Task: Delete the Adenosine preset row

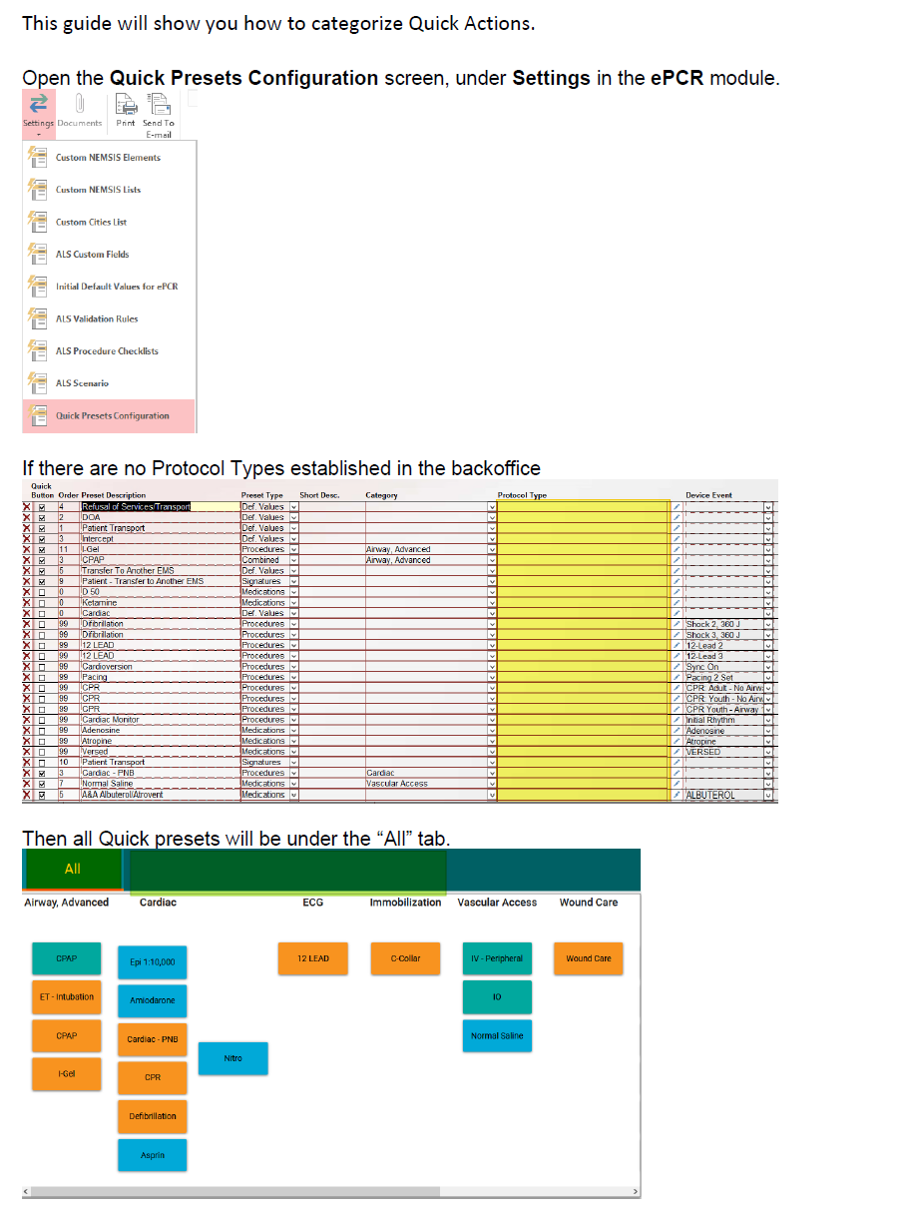Action: [27, 730]
